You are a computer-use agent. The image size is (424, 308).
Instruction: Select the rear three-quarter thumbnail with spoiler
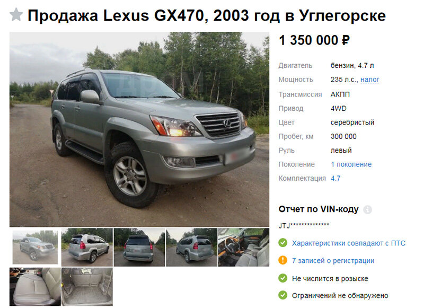(191, 247)
